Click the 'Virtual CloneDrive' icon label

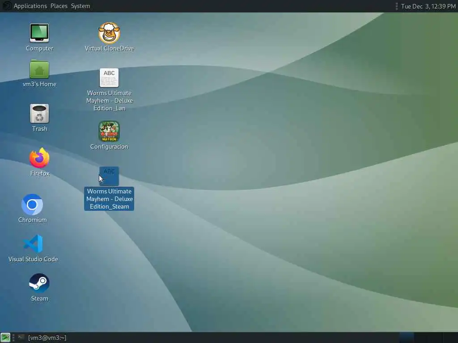109,48
